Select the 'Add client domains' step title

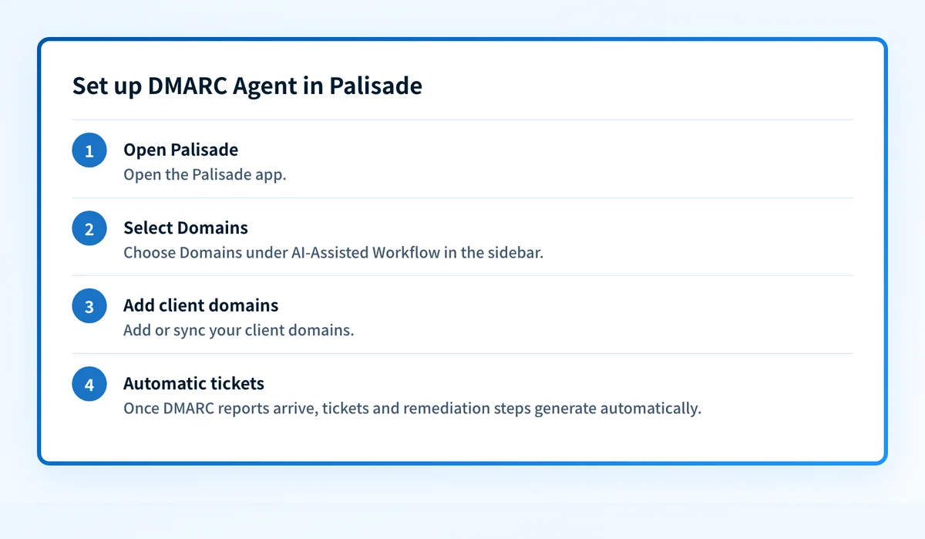200,305
